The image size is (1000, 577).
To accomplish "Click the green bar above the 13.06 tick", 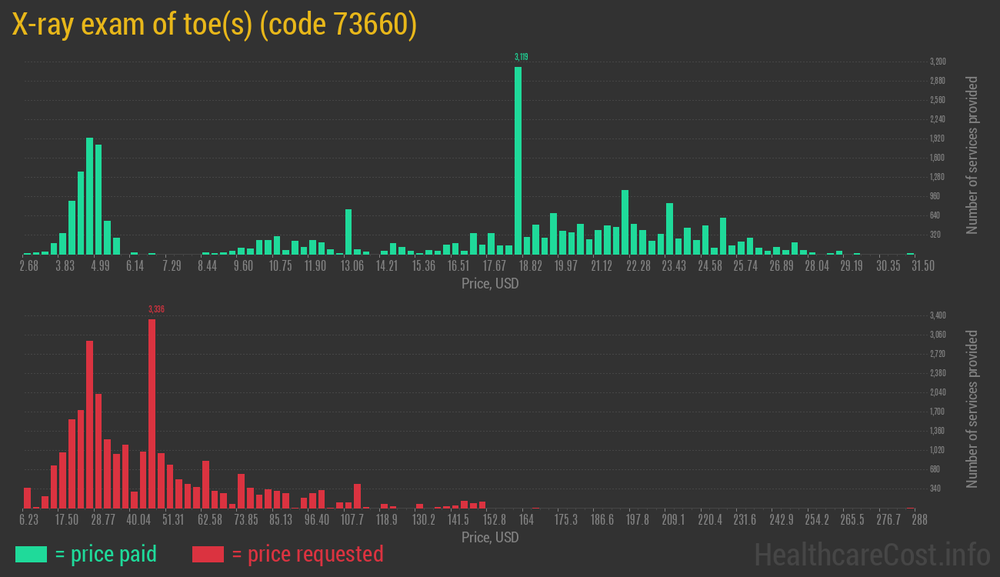I will tap(348, 232).
